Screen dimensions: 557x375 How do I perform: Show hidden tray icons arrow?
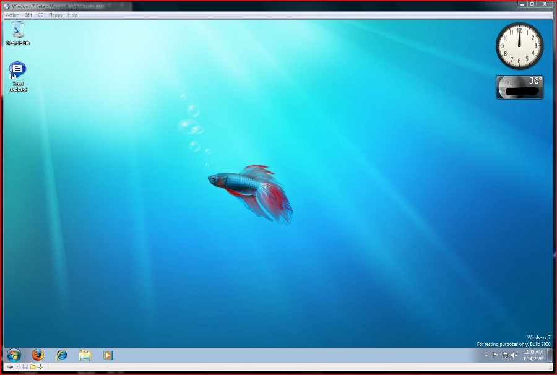pos(486,355)
